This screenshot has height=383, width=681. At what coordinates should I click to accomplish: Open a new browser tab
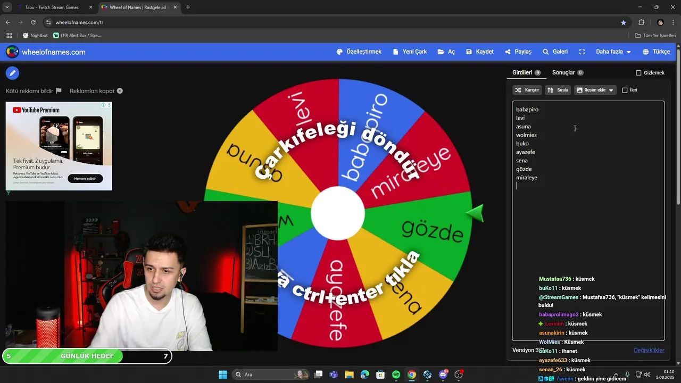tap(188, 7)
